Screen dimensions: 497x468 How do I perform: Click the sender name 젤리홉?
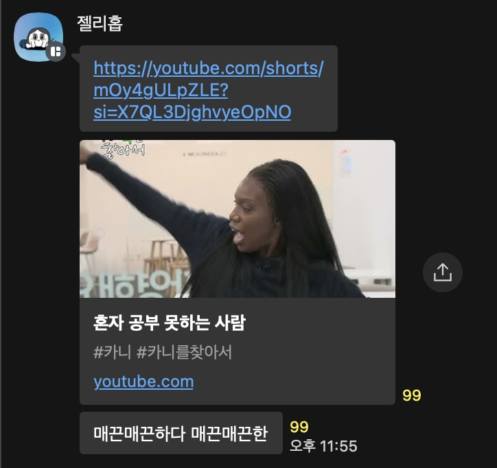coord(100,23)
